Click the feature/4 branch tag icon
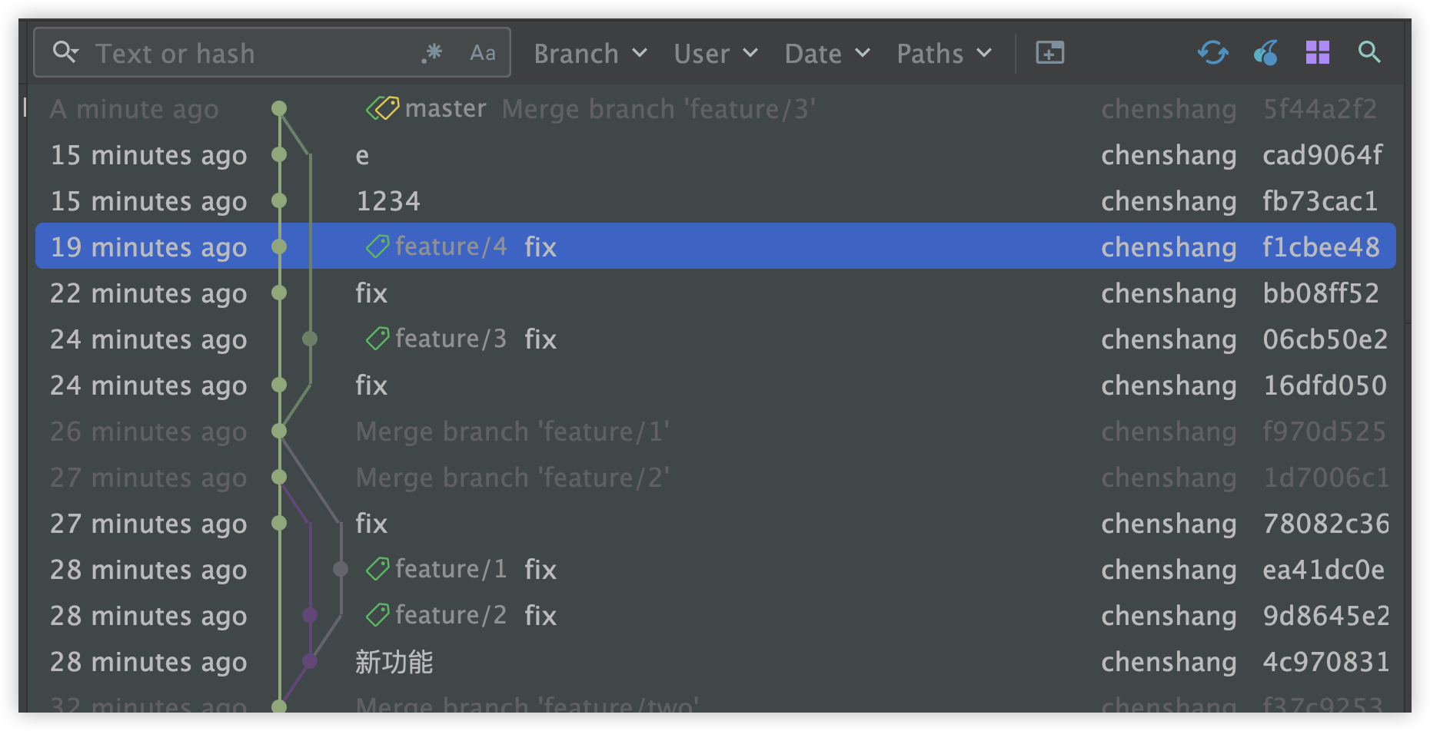The width and height of the screenshot is (1430, 731). tap(377, 246)
